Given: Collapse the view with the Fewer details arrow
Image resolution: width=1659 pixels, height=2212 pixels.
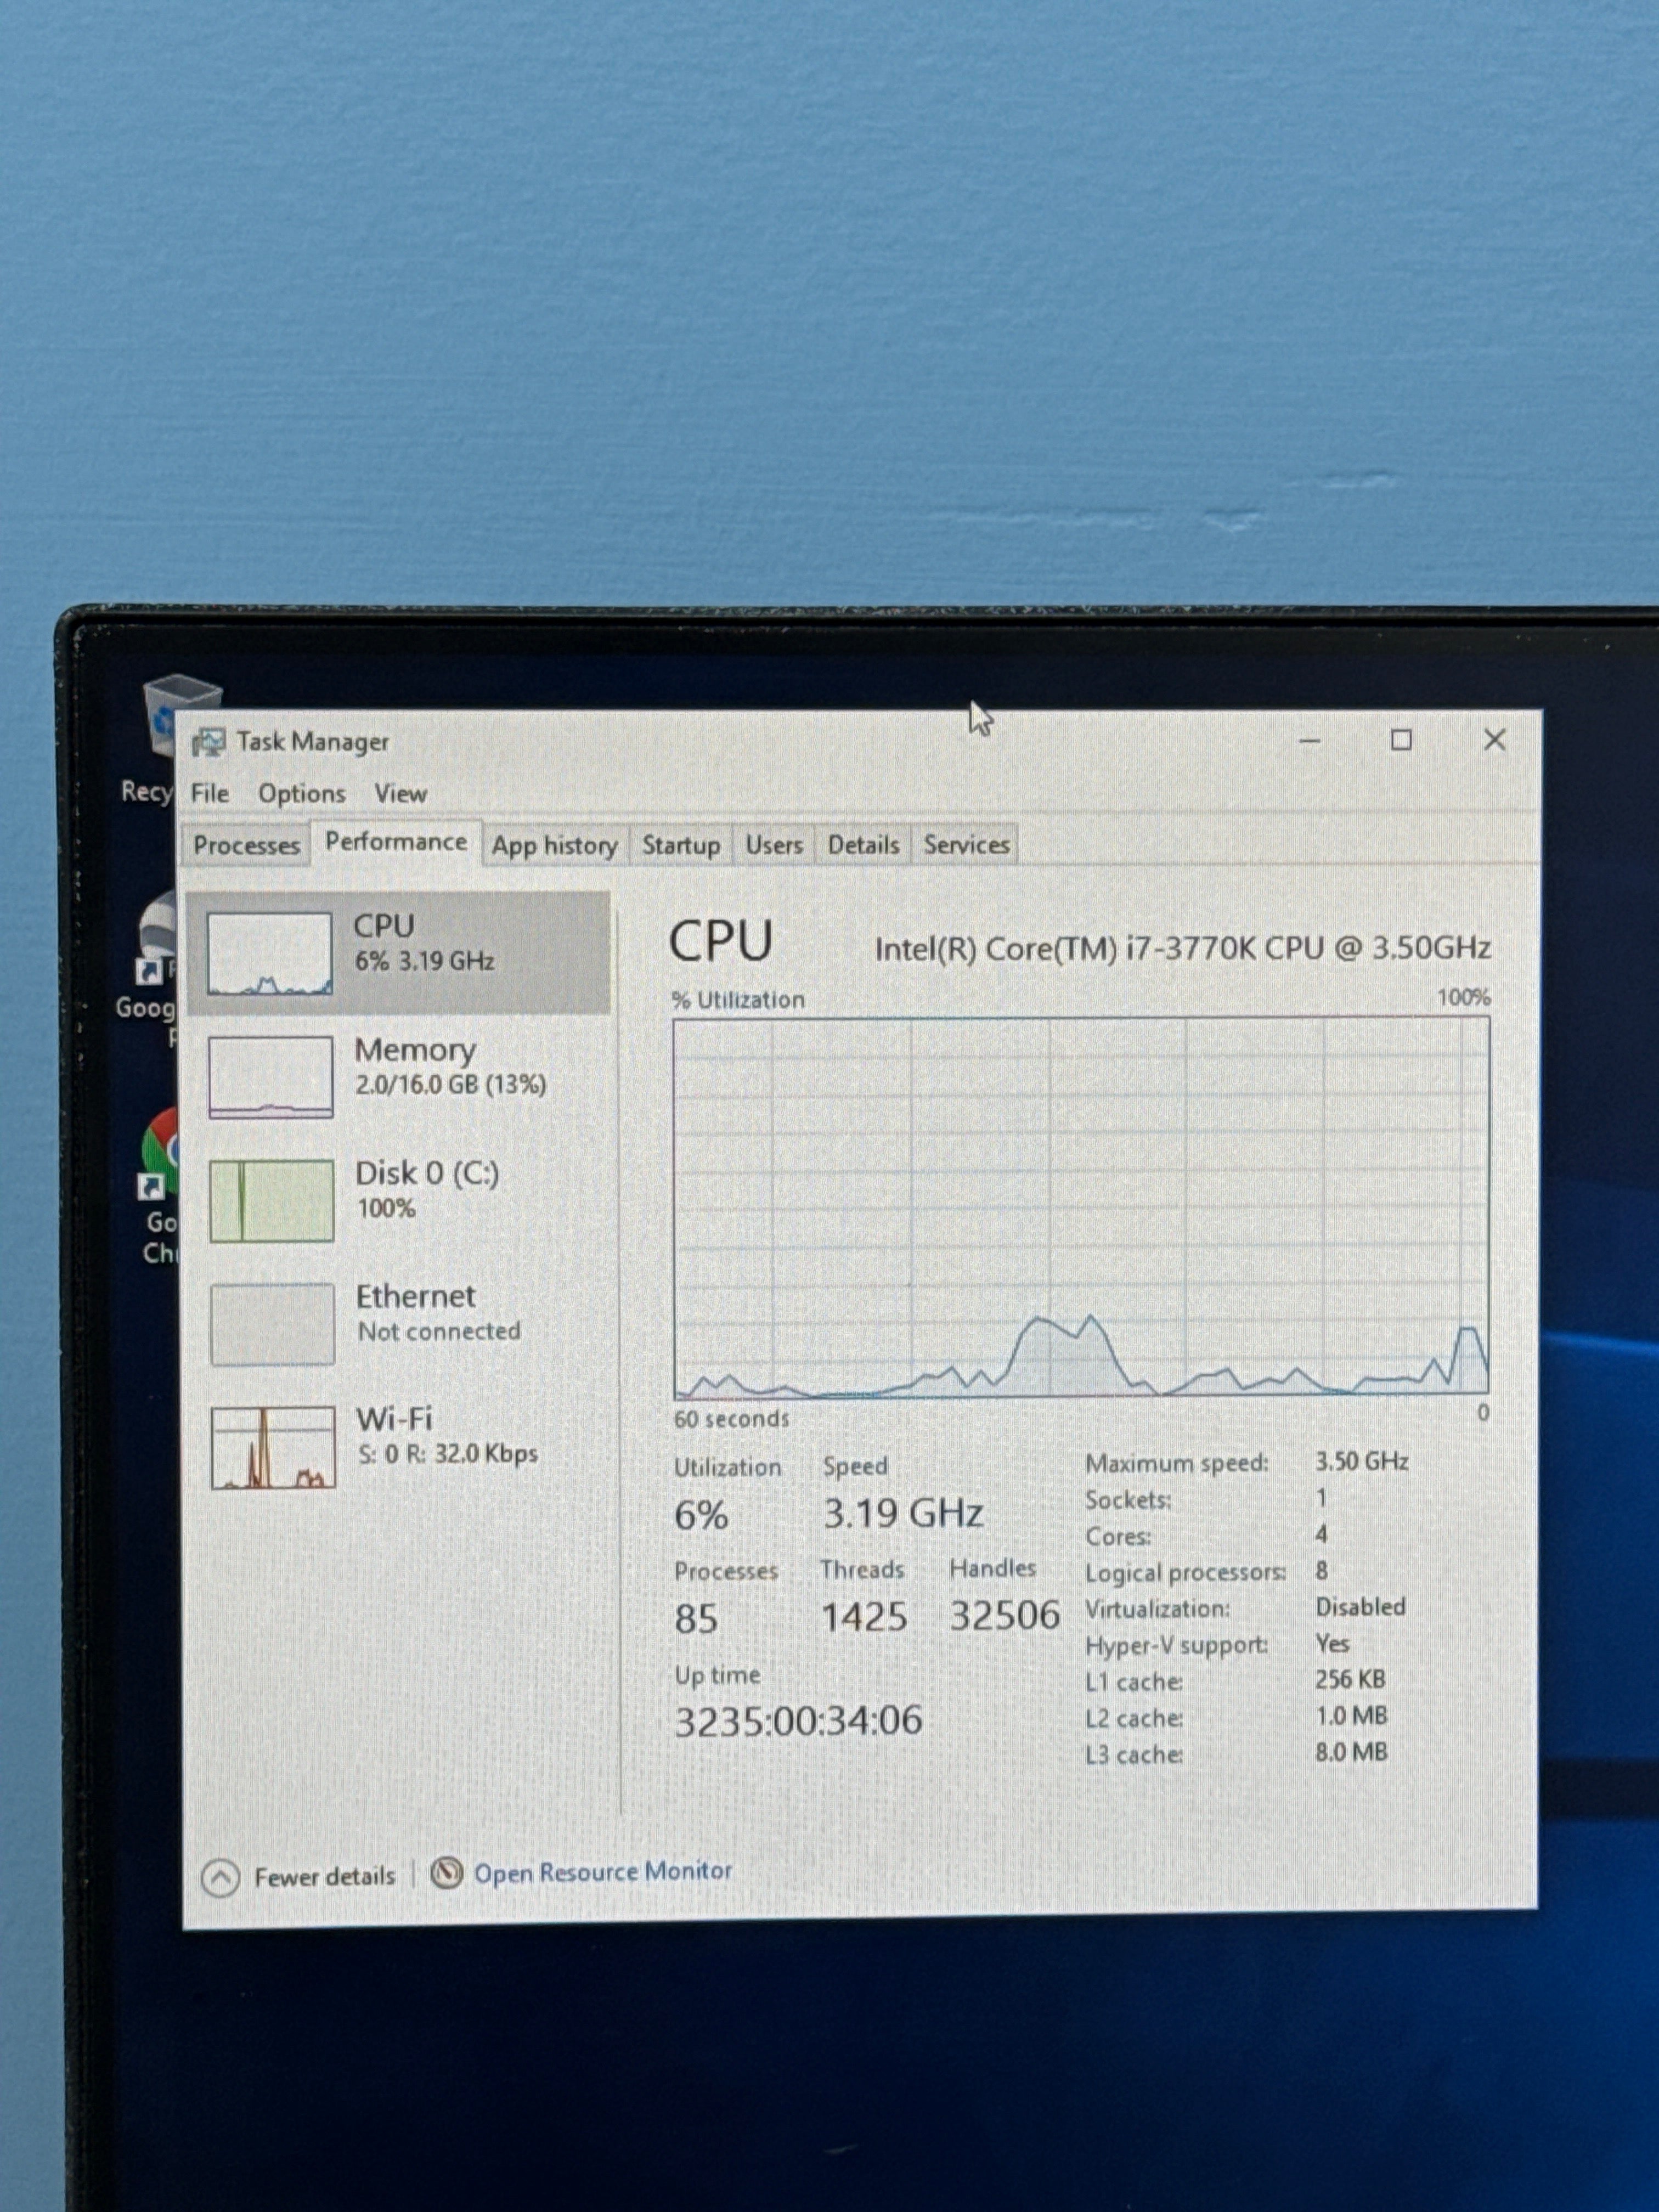Looking at the screenshot, I should click(x=220, y=1878).
